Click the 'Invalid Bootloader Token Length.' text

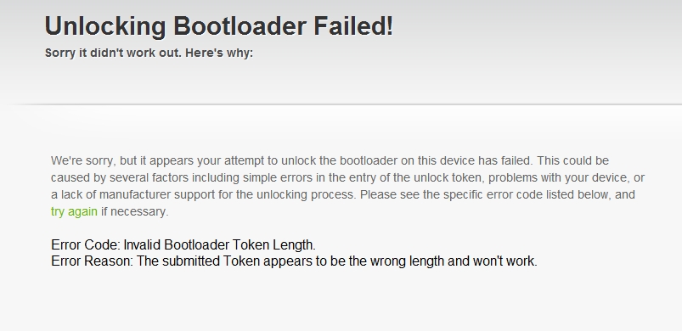coord(220,245)
